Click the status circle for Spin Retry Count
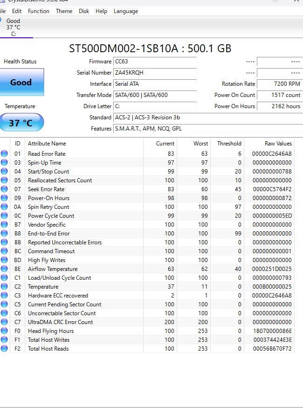The width and height of the screenshot is (303, 408). 4,207
